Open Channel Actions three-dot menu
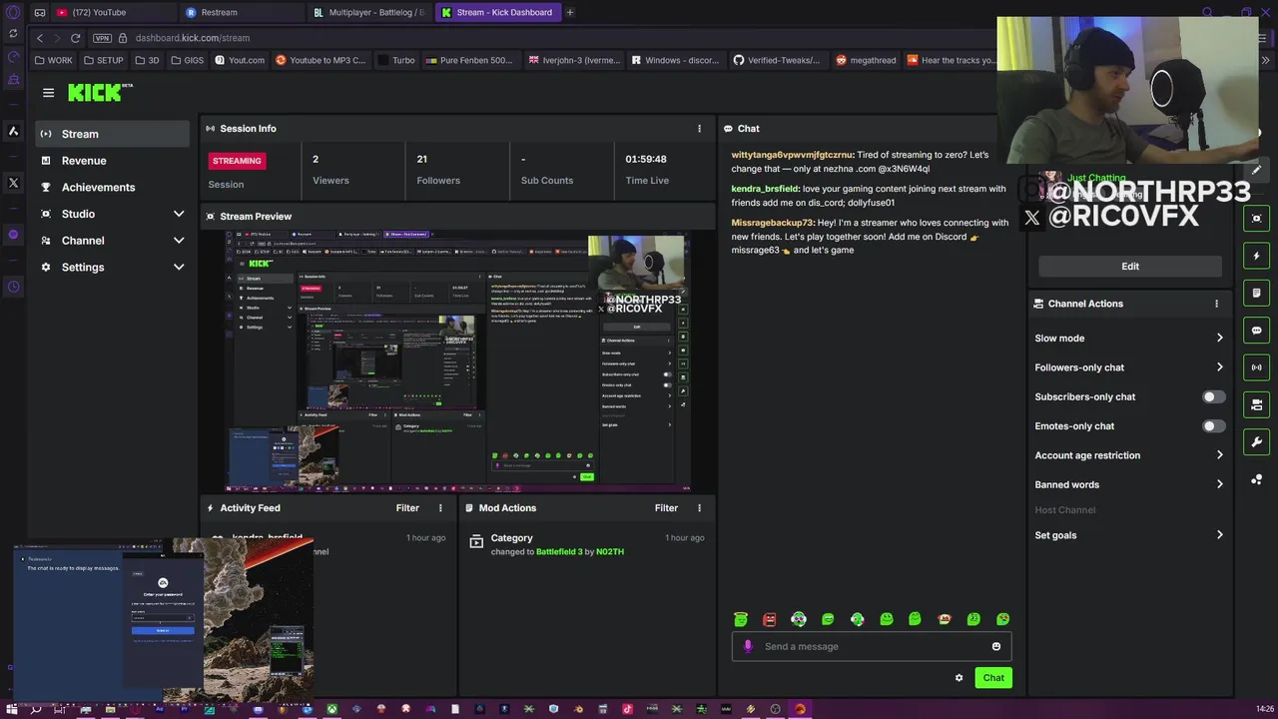The image size is (1278, 719). (x=1216, y=304)
